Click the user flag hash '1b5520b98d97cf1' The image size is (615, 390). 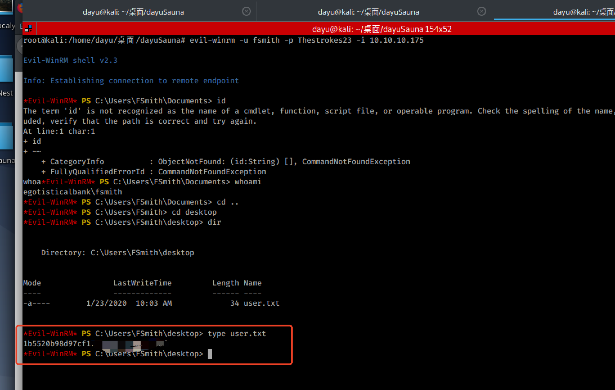tap(57, 344)
